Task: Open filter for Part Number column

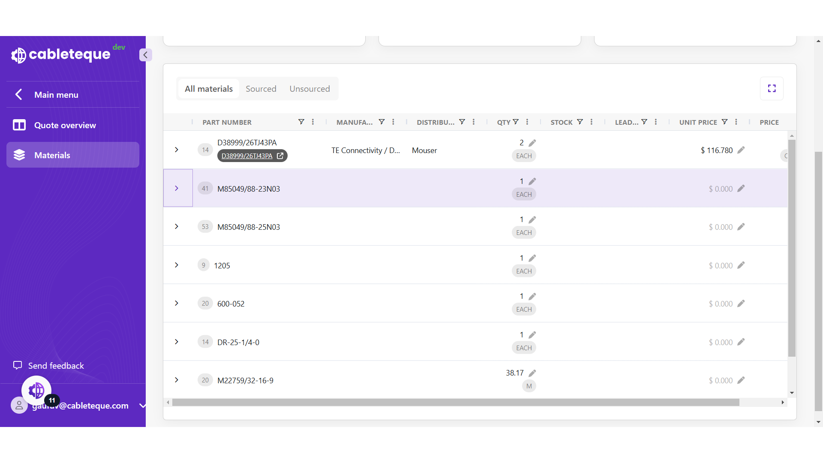Action: click(301, 122)
